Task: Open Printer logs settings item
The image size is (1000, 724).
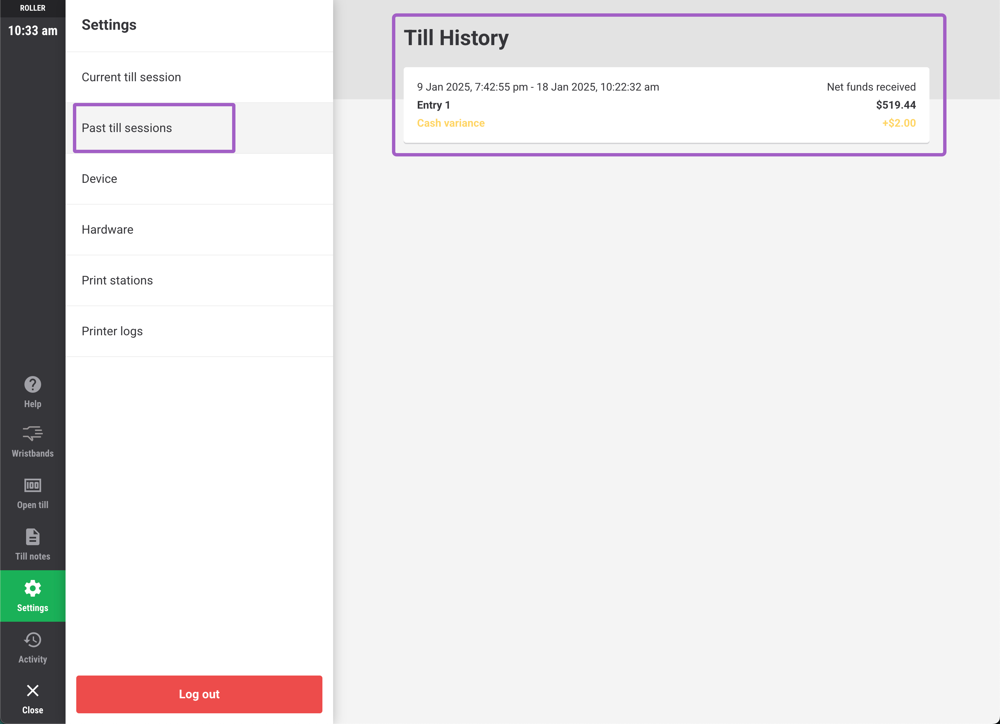Action: coord(199,331)
